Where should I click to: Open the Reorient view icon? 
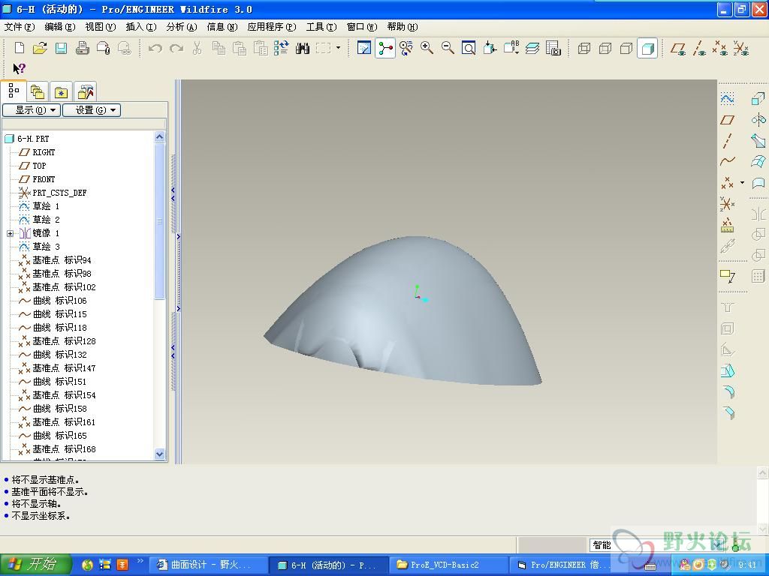click(490, 48)
